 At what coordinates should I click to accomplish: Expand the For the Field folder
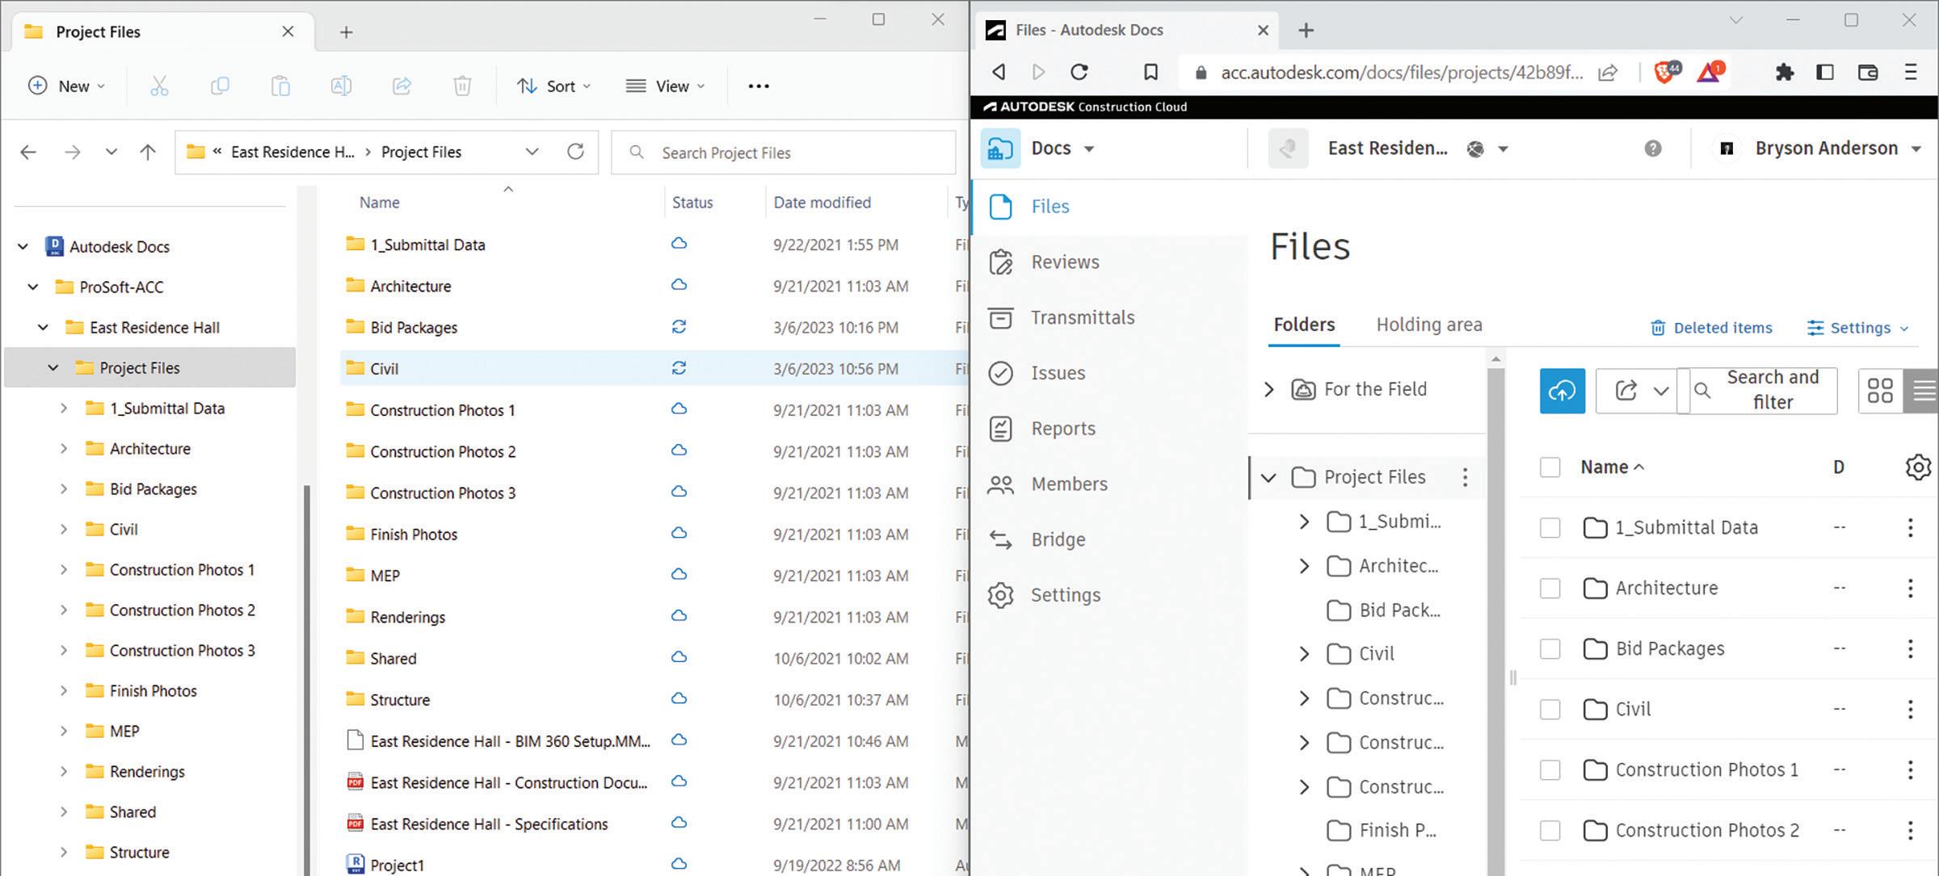(1268, 389)
